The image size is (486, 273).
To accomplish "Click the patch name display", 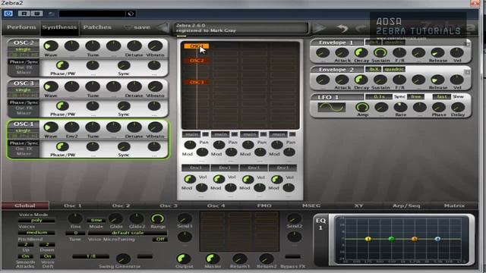I will coord(241,28).
